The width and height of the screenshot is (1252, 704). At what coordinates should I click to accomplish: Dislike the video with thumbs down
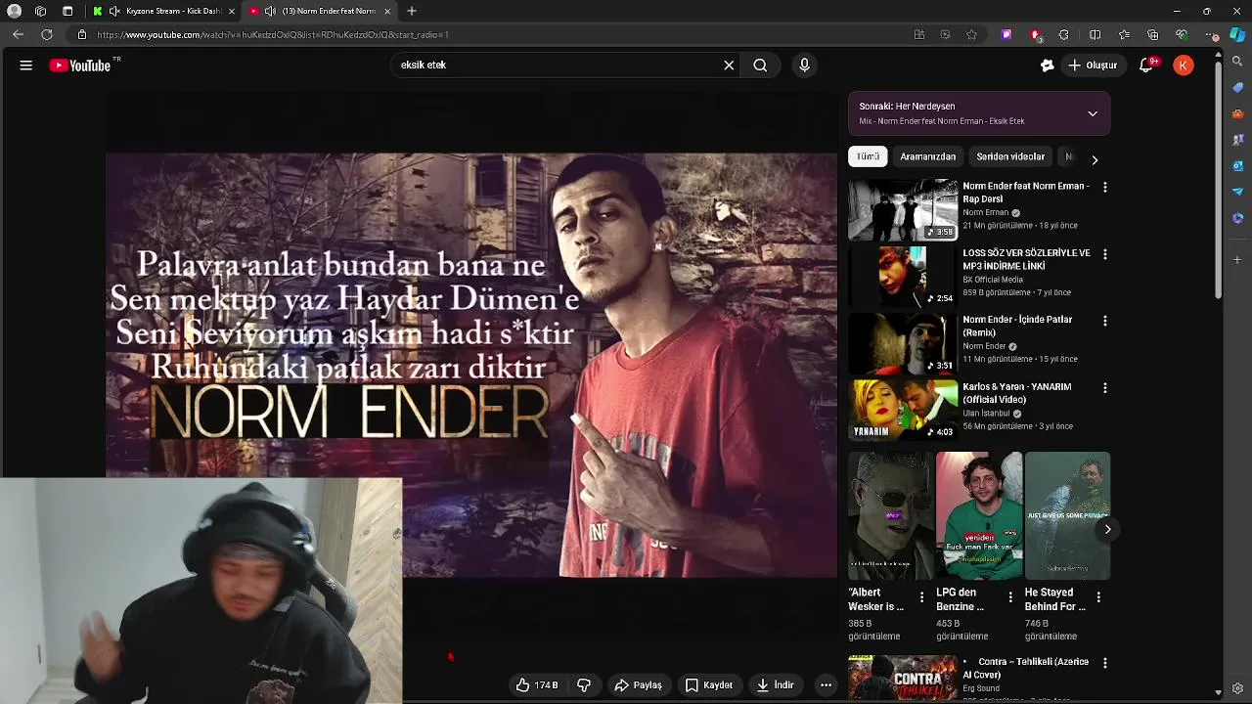coord(584,685)
